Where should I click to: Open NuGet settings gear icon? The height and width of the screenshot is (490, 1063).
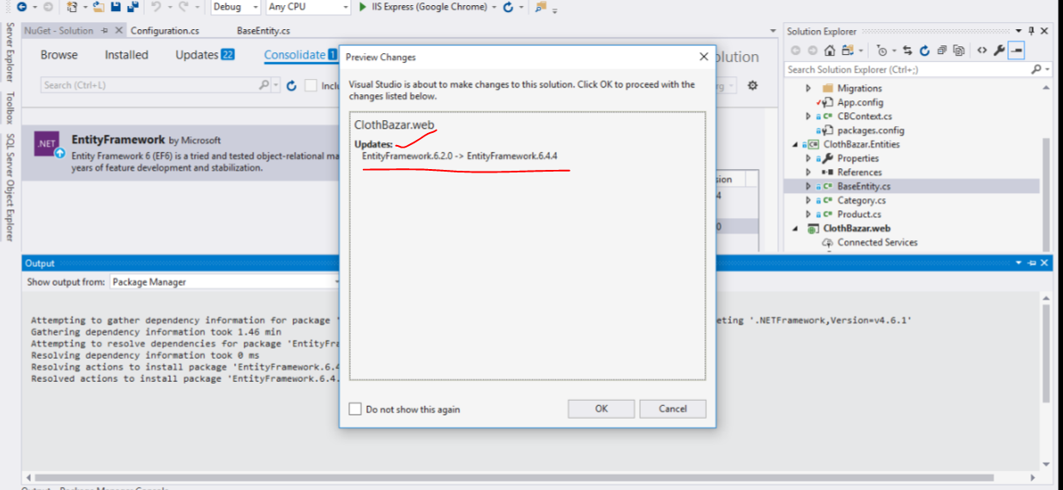click(752, 85)
